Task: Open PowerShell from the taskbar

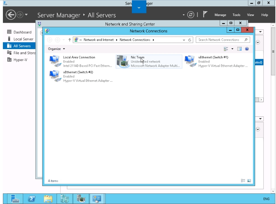Action: click(x=32, y=199)
